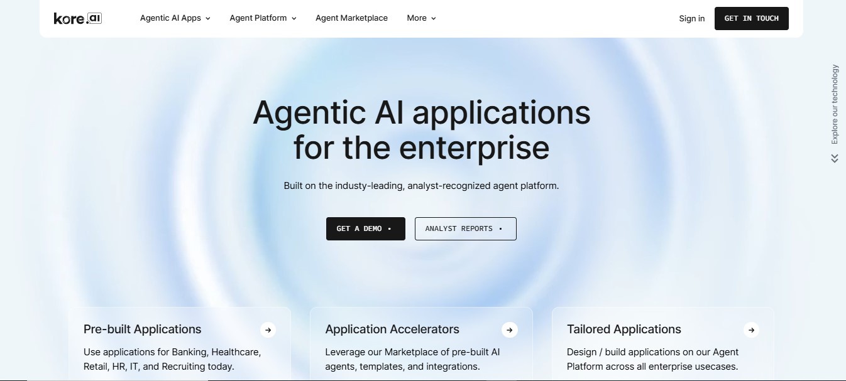This screenshot has height=381, width=846.
Task: Click arrow icon on Application Accelerators card
Action: [x=510, y=330]
